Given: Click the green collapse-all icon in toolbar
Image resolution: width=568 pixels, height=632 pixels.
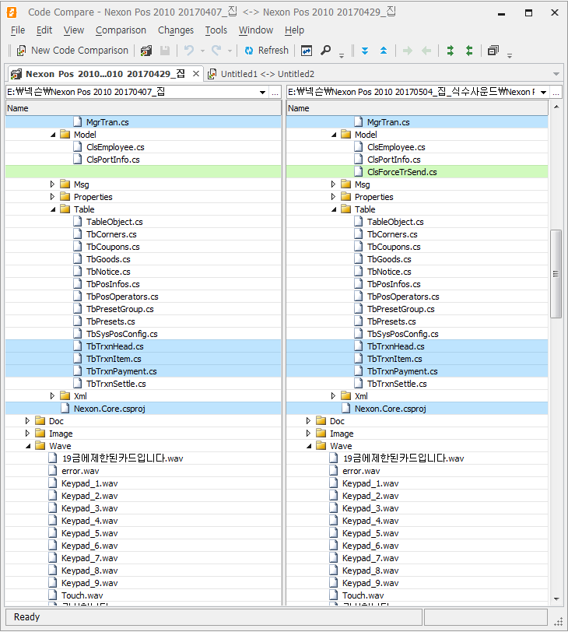Looking at the screenshot, I should point(468,51).
